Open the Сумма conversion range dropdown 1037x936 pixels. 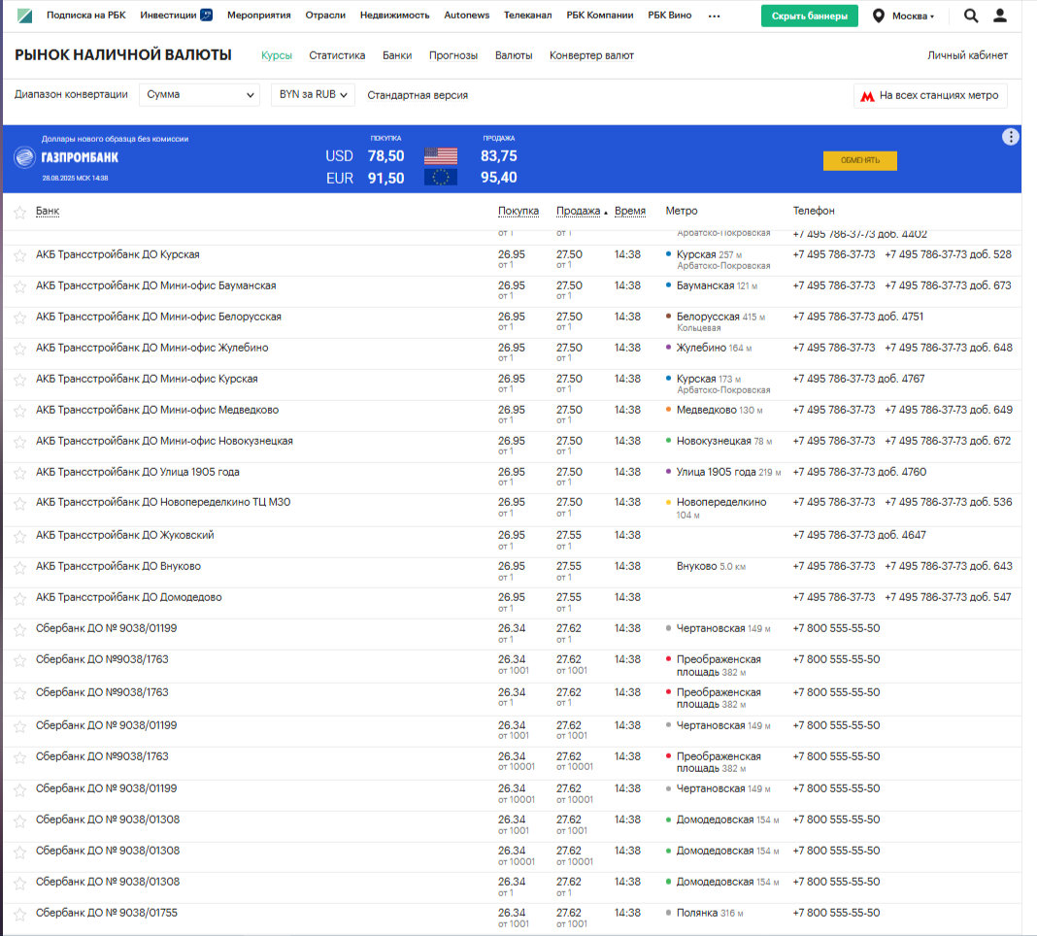coord(199,94)
